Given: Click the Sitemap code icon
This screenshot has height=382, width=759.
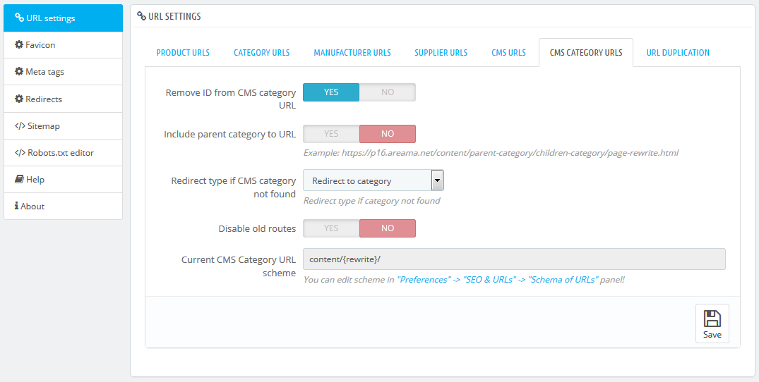Looking at the screenshot, I should (20, 126).
